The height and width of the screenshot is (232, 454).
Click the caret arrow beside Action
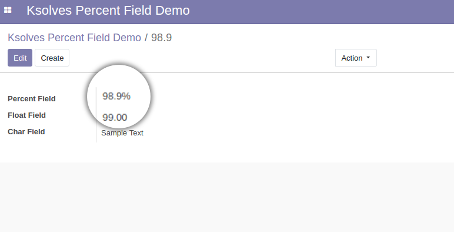(368, 58)
